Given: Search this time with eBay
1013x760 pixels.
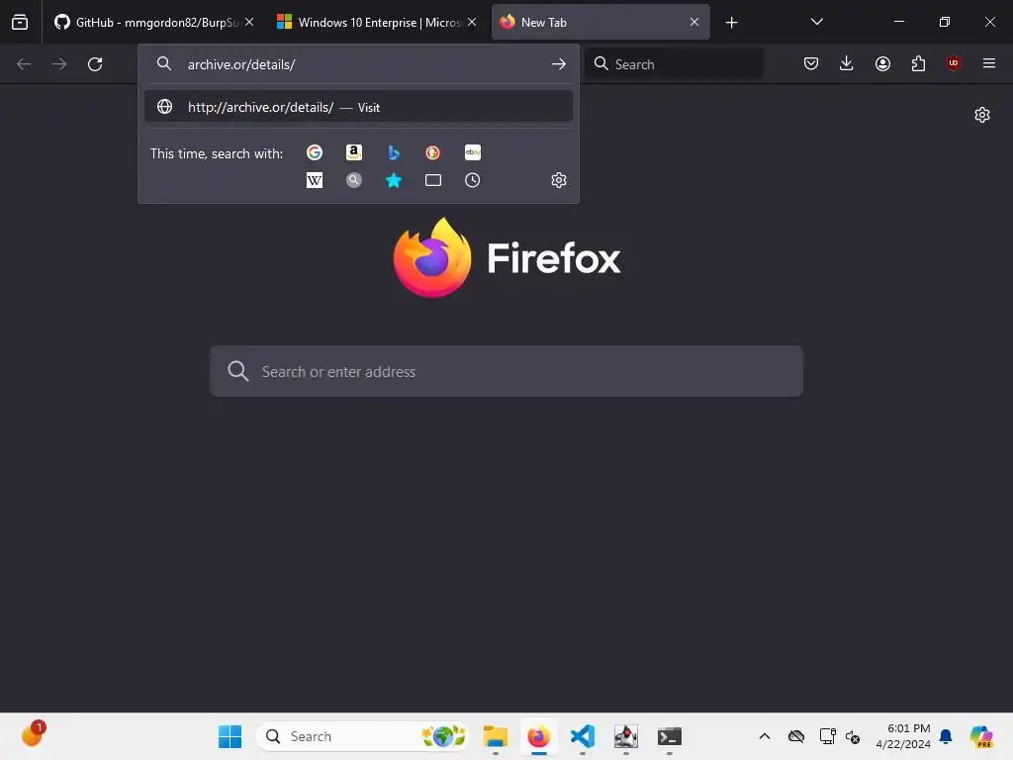Looking at the screenshot, I should [x=473, y=152].
